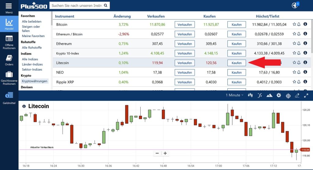Star the NEO instrument
This screenshot has height=170, width=313.
pyautogui.click(x=294, y=72)
